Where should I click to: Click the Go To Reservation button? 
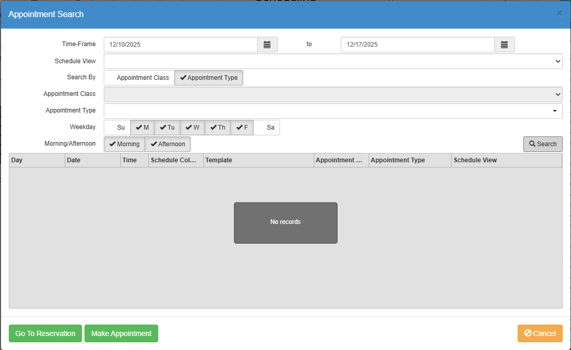[45, 333]
